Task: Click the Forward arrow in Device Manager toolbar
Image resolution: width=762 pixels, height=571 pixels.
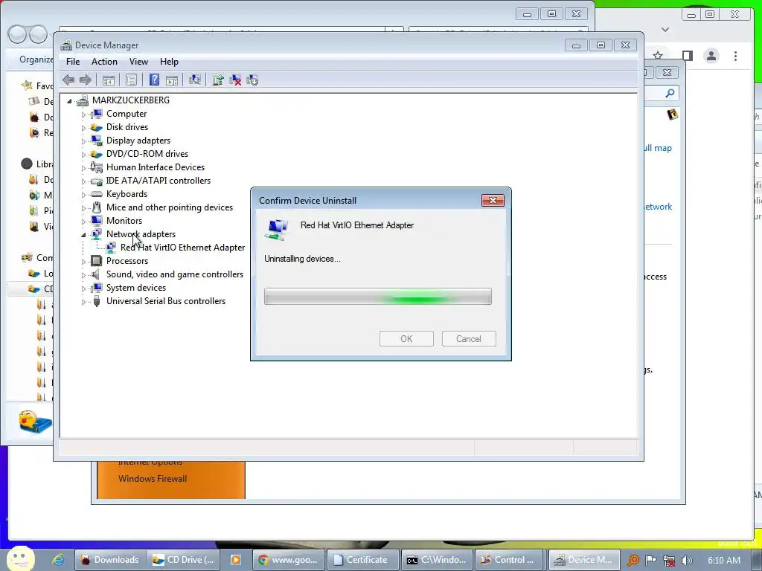Action: pyautogui.click(x=86, y=80)
